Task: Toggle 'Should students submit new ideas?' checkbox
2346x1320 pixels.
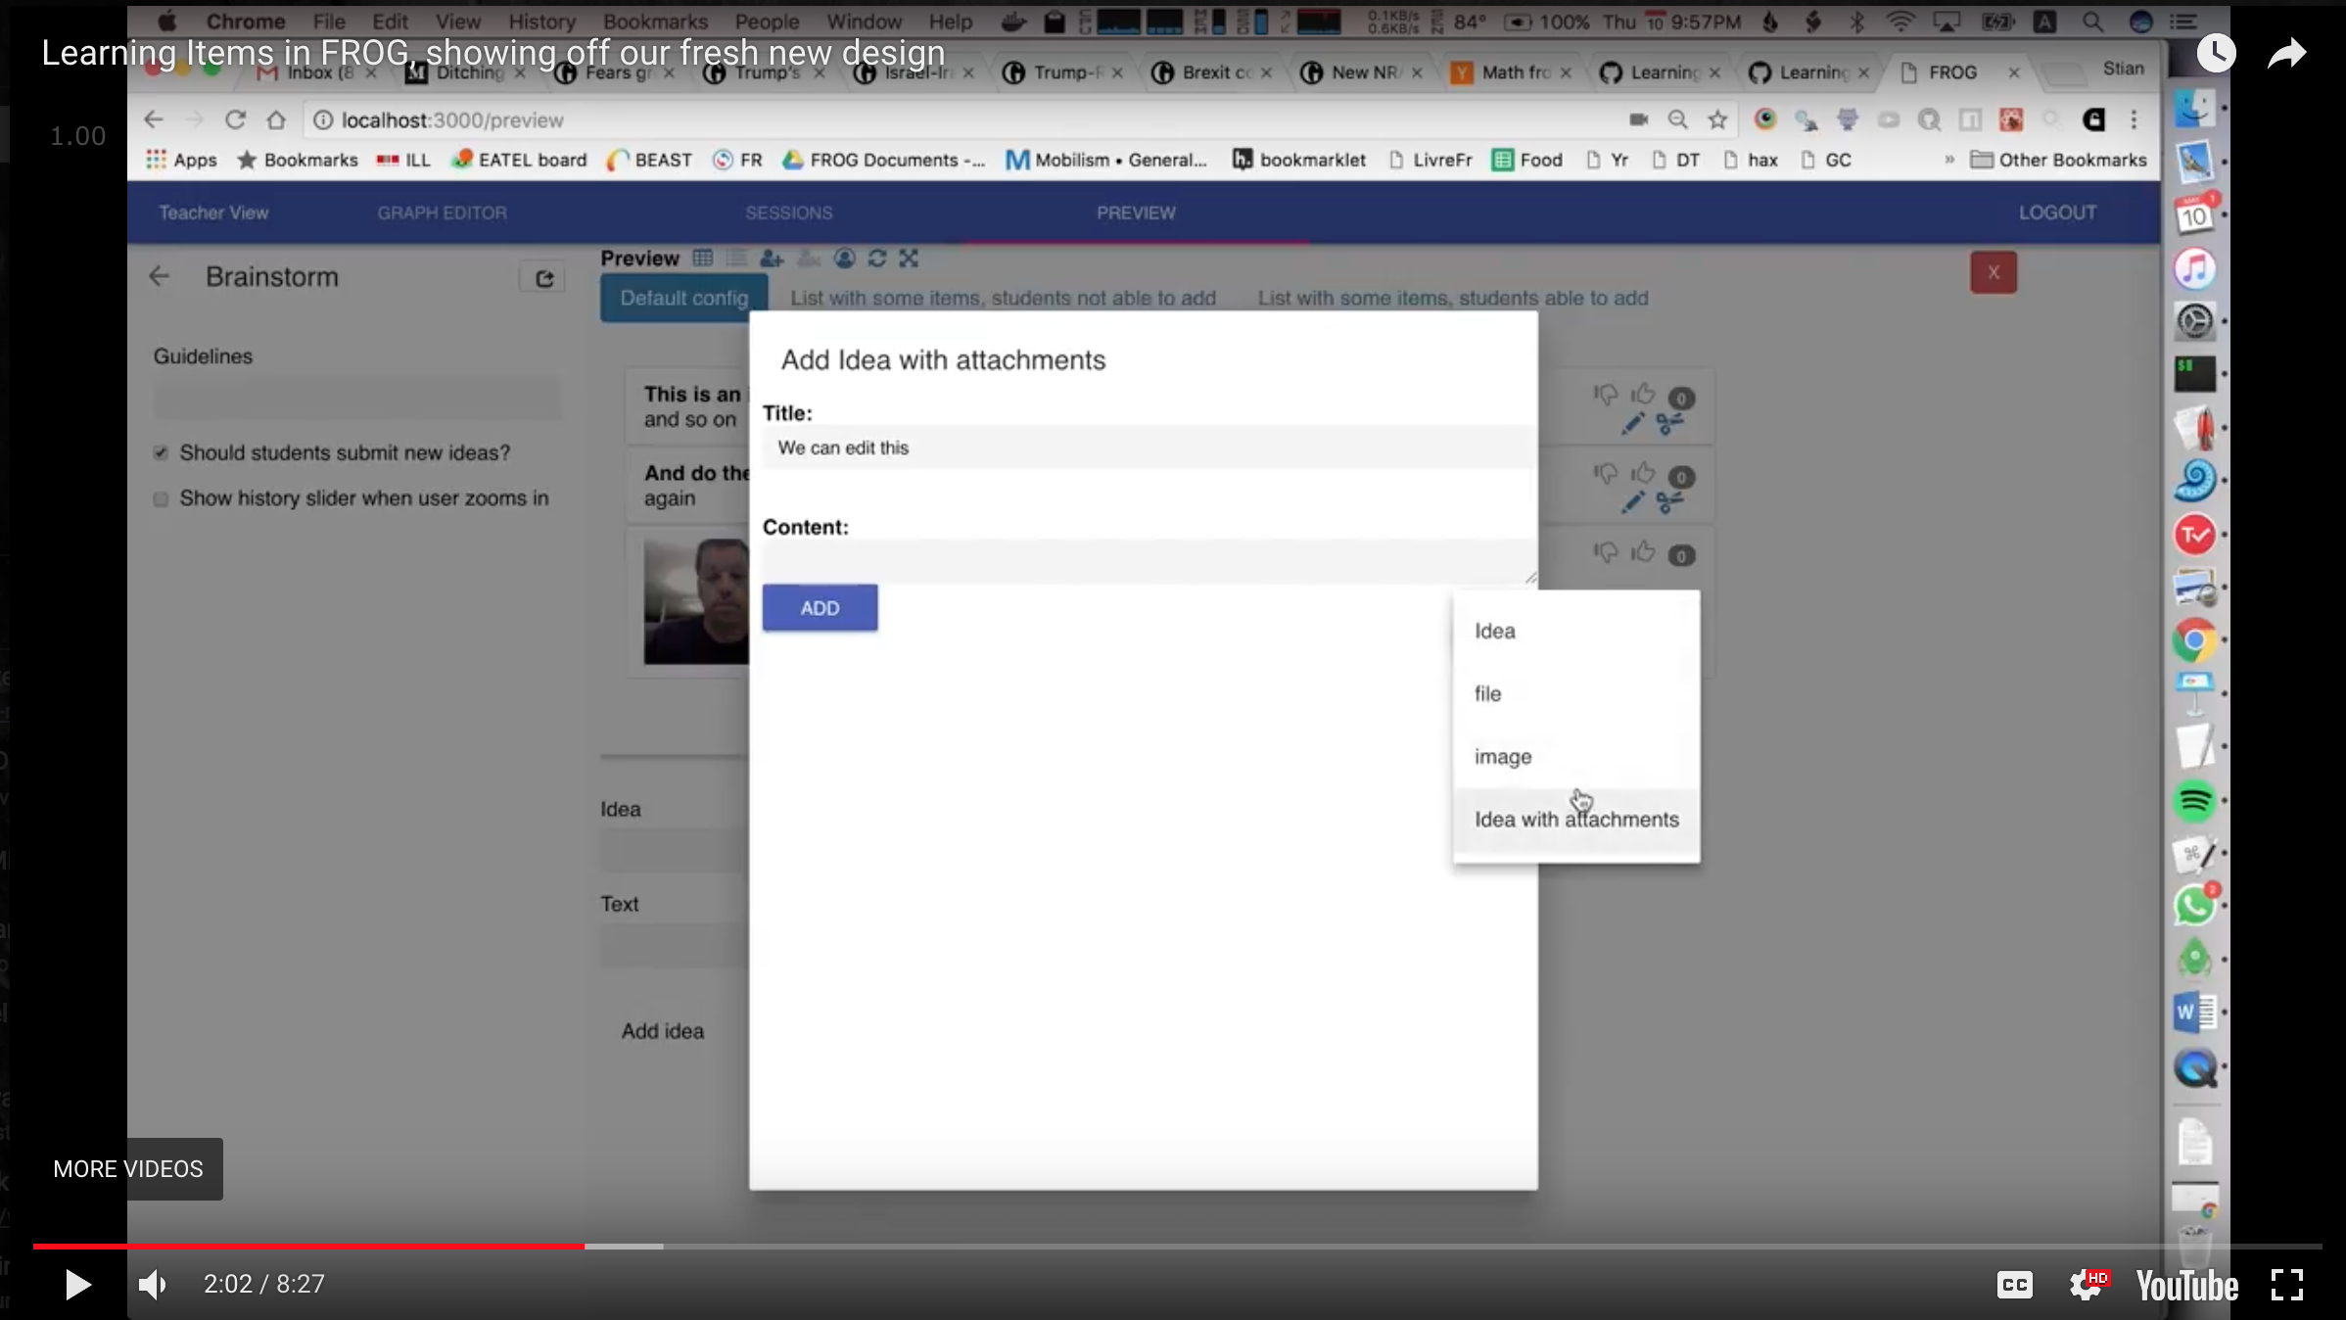Action: [161, 452]
